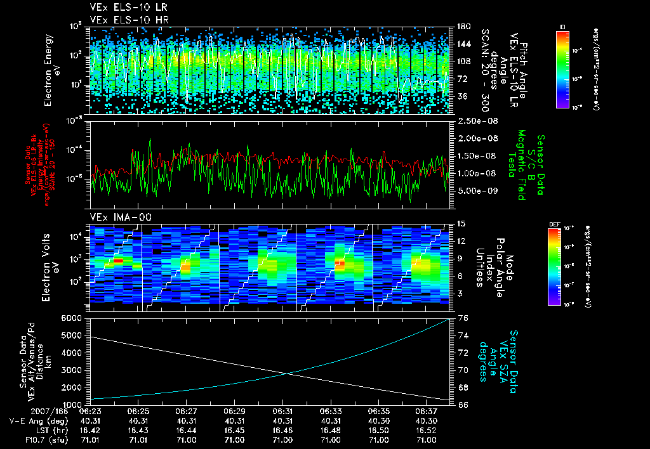Click the '06:35' time tick label
This screenshot has height=449, width=650.
coord(378,412)
